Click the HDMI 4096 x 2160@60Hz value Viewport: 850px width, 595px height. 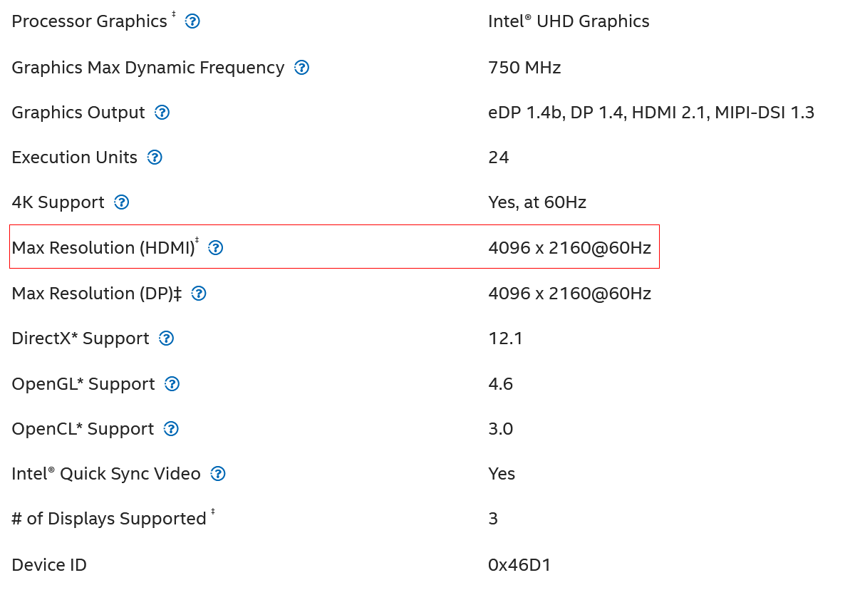[569, 248]
